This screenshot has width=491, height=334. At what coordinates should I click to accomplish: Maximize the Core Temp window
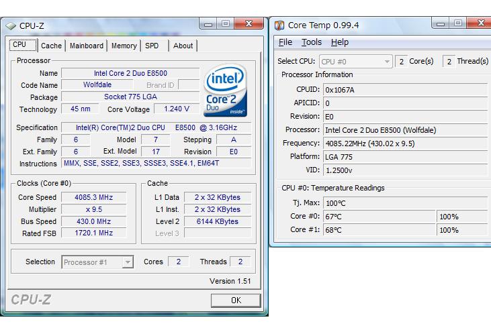[x=458, y=23]
